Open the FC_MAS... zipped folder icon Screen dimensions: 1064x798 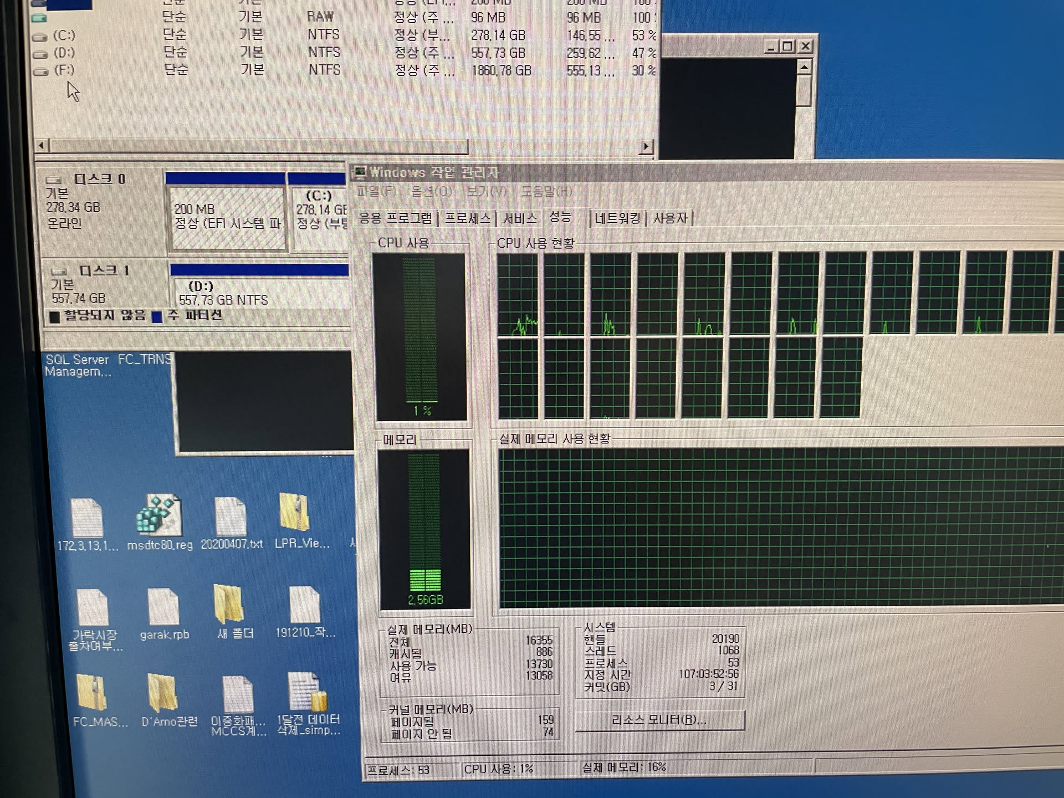pyautogui.click(x=93, y=693)
